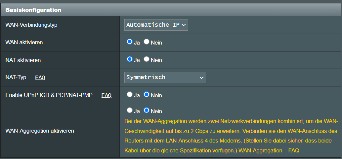Click the WAN aktivieren row label
This screenshot has height=159, width=342.
click(x=24, y=43)
